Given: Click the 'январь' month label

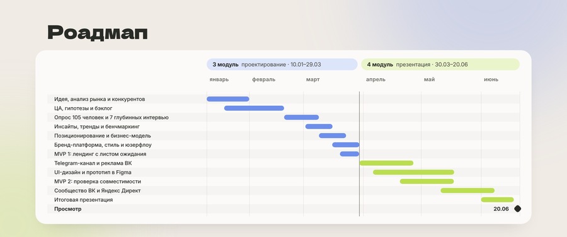Looking at the screenshot, I should [x=219, y=79].
